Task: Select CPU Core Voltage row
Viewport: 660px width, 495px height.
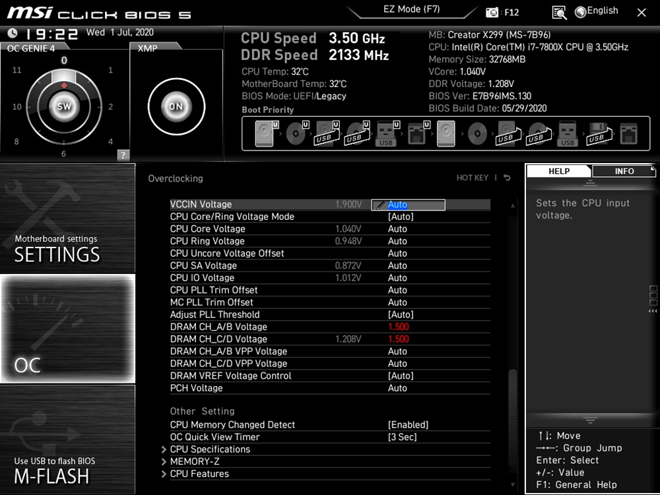Action: pos(330,229)
